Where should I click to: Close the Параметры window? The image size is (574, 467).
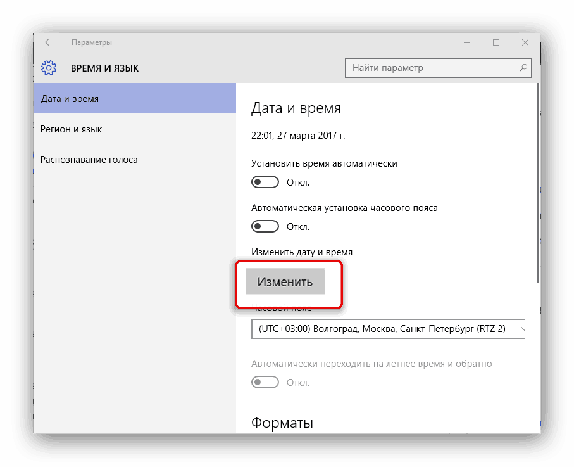[x=525, y=42]
